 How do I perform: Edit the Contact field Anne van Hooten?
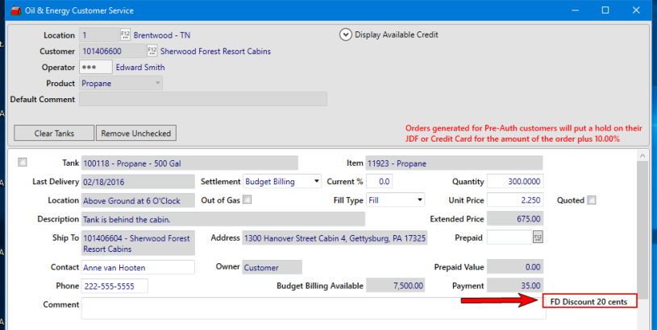coord(138,267)
